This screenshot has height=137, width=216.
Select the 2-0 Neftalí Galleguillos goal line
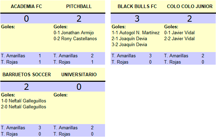tap(23, 107)
